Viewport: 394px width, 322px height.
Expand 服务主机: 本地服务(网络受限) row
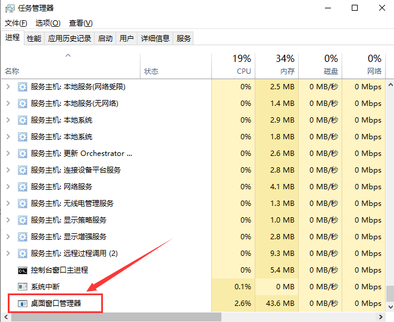(x=8, y=87)
